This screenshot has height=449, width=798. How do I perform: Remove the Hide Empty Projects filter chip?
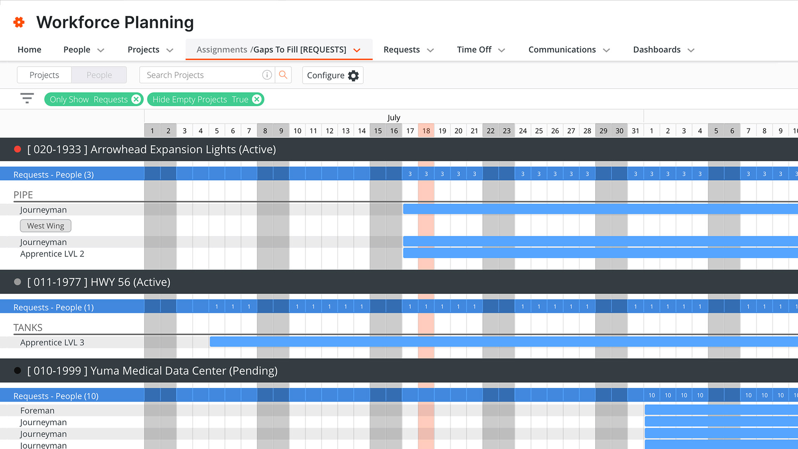point(256,99)
